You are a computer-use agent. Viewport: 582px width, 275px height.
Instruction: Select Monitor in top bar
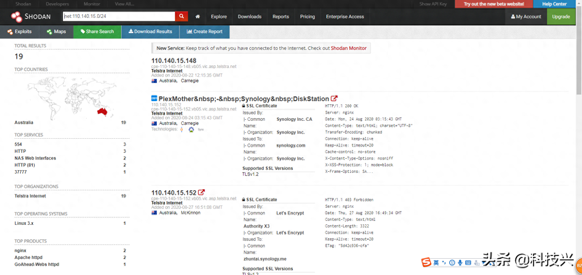pos(92,4)
